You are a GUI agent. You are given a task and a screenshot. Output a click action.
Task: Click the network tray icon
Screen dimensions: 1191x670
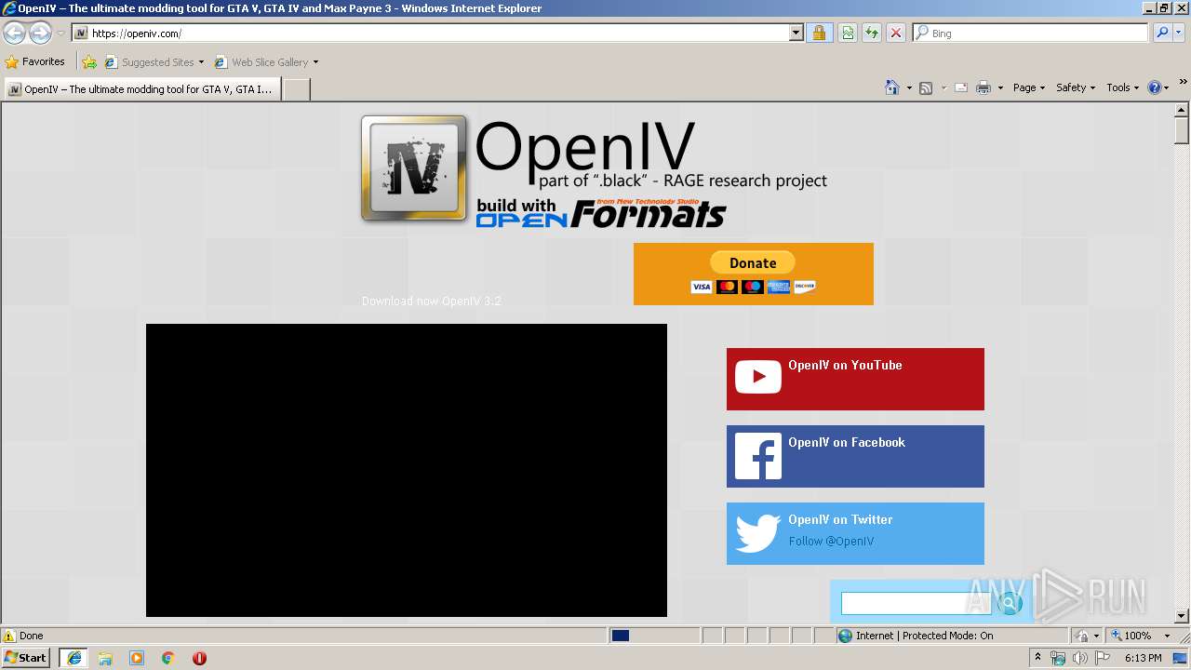(1058, 658)
